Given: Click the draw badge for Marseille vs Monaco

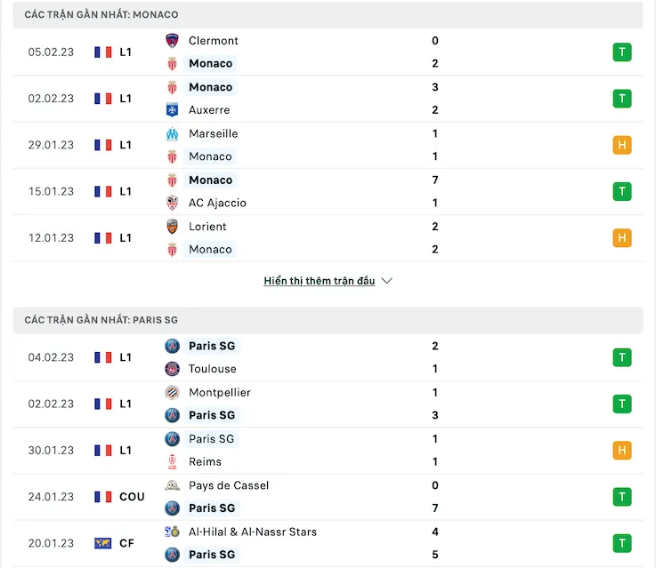Looking at the screenshot, I should [622, 145].
